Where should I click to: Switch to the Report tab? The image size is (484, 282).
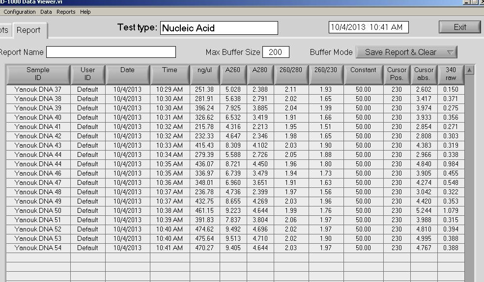point(28,30)
